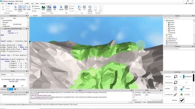Redo using the quick access toolbar arrow
This screenshot has width=195, height=109.
[x=11, y=4]
